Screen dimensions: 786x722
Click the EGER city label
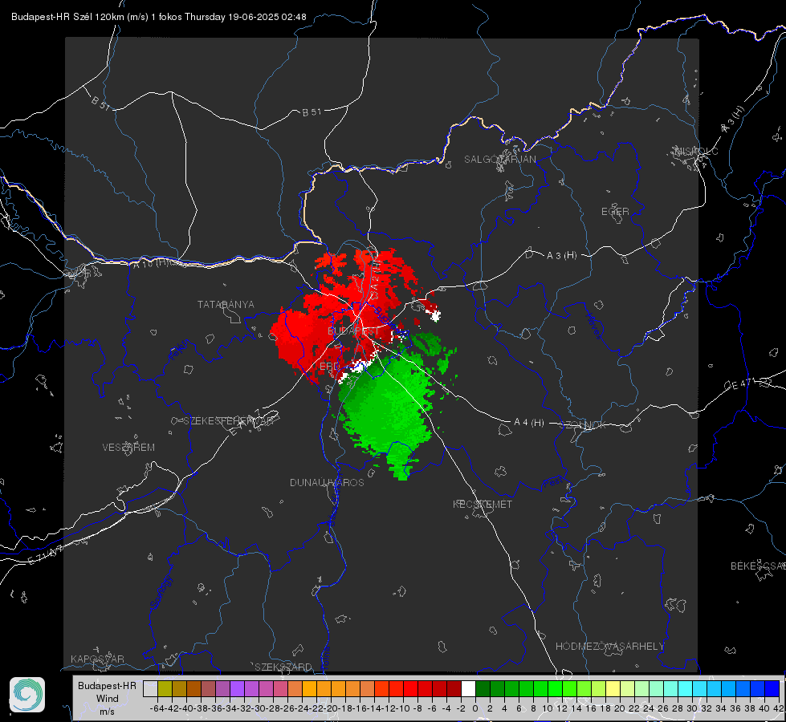pyautogui.click(x=615, y=212)
